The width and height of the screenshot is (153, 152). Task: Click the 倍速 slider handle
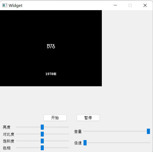[x=85, y=143]
